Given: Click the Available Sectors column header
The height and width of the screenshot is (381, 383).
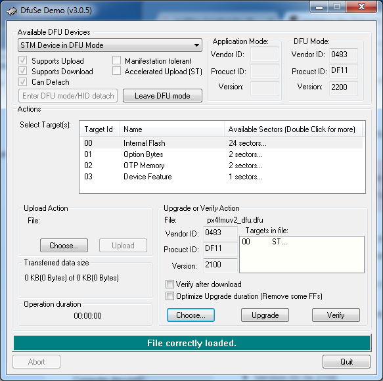Looking at the screenshot, I should coord(293,129).
